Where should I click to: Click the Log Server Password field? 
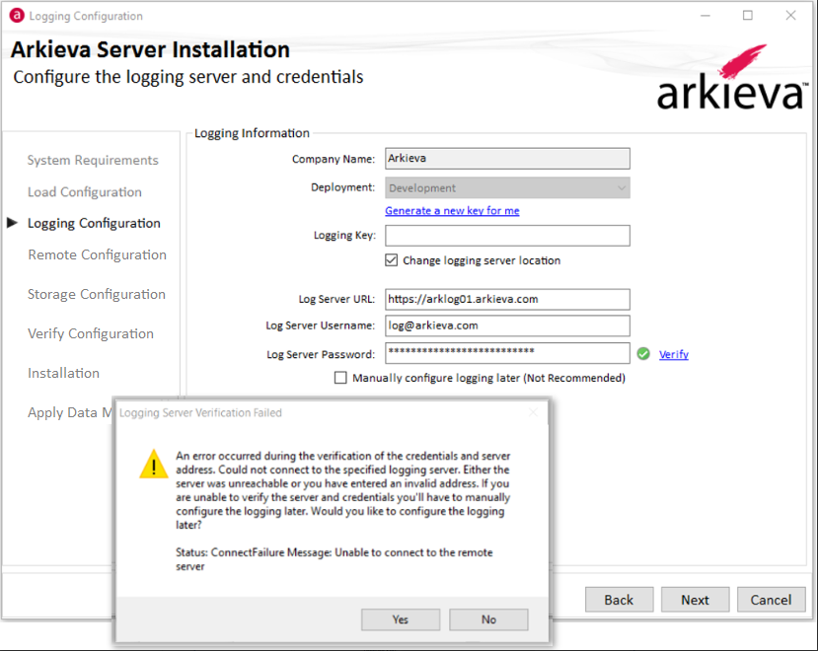click(507, 353)
